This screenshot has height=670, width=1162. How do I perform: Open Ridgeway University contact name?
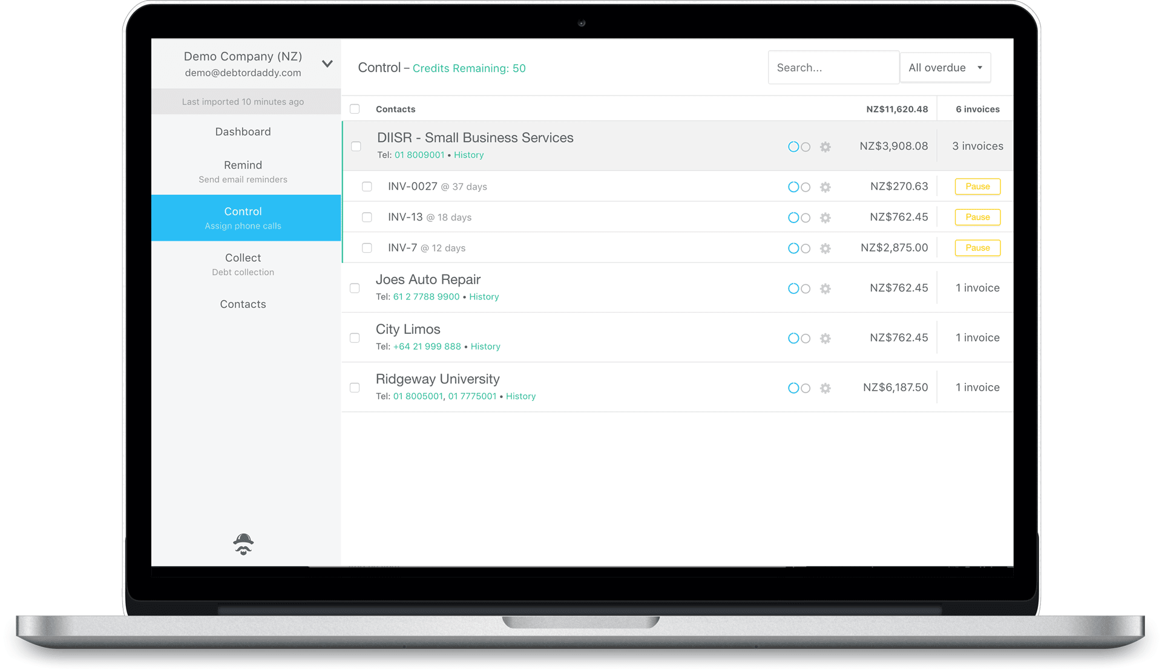point(438,379)
